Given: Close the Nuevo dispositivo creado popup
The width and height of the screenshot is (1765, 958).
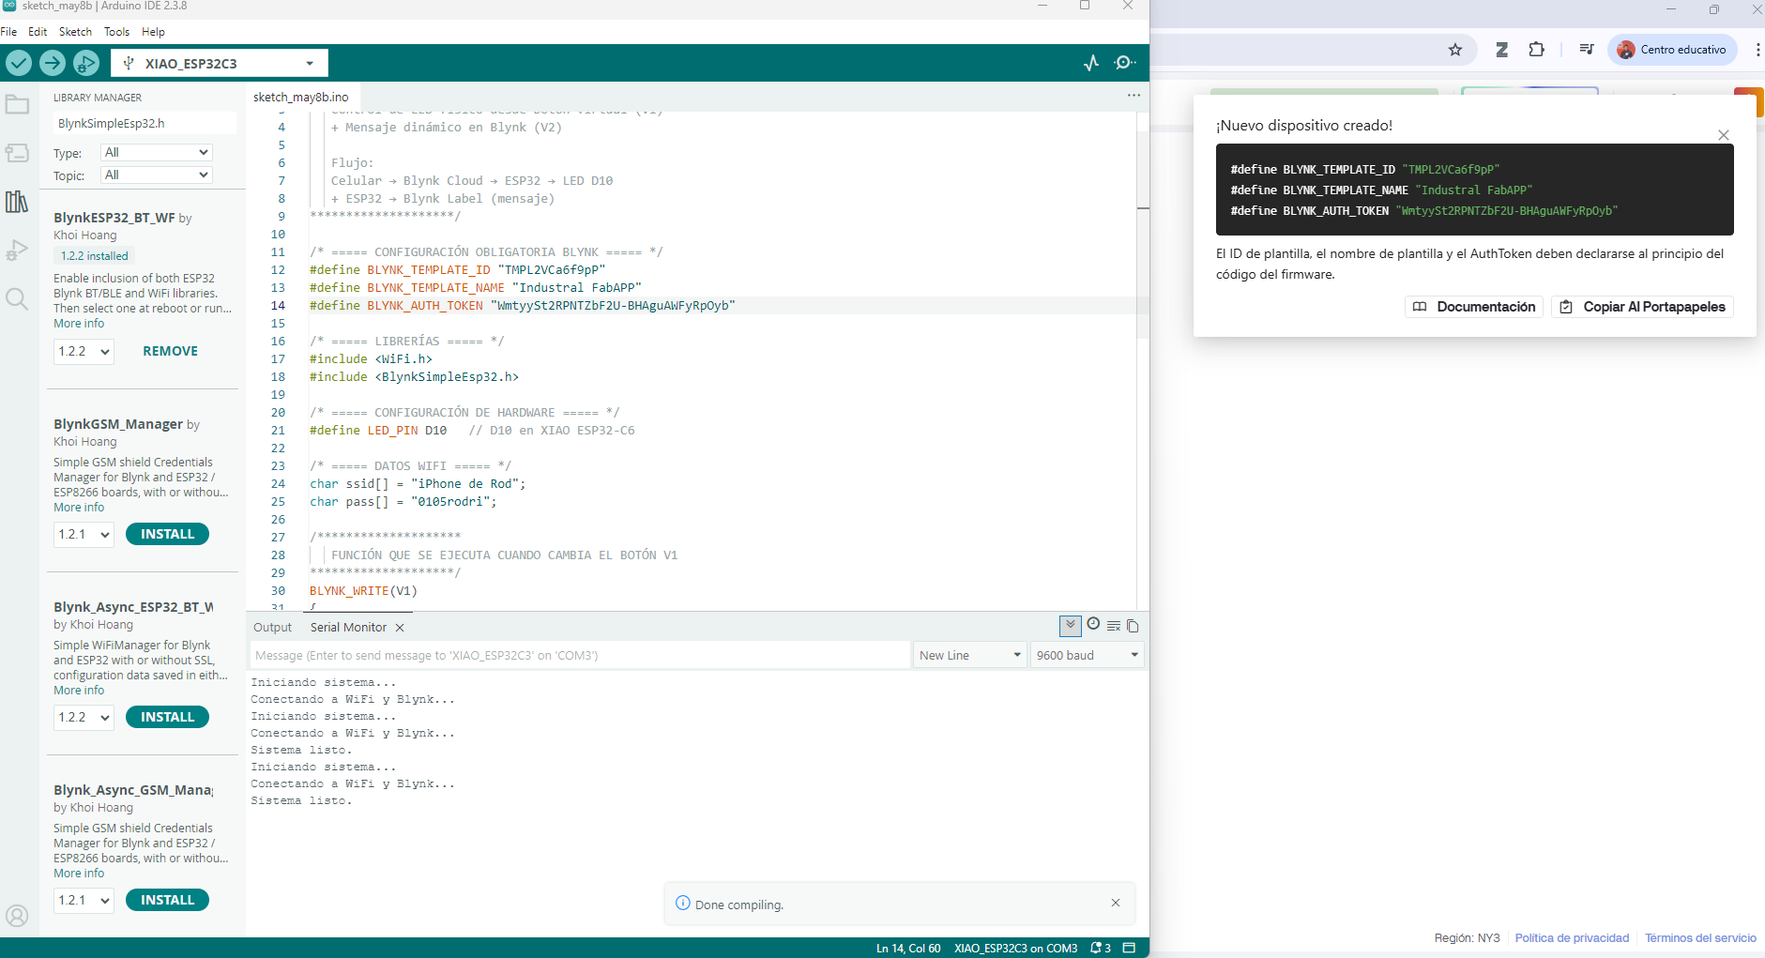Looking at the screenshot, I should [x=1724, y=135].
